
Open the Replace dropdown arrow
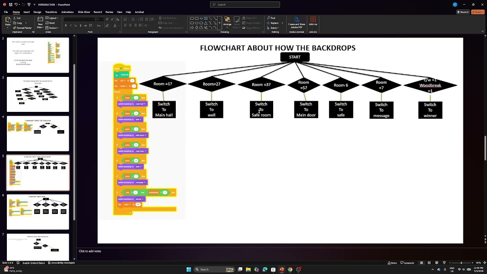(282, 23)
